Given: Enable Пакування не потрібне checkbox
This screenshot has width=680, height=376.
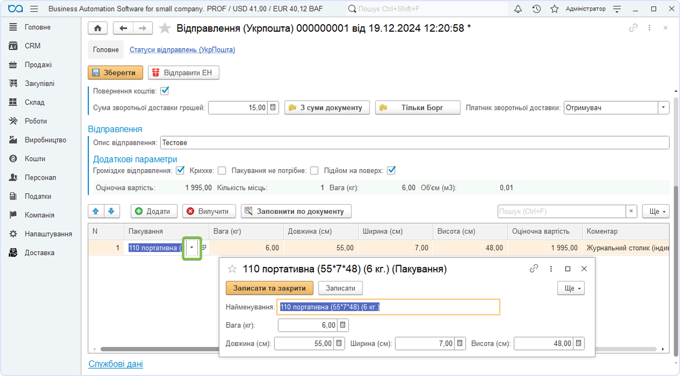Looking at the screenshot, I should (314, 170).
